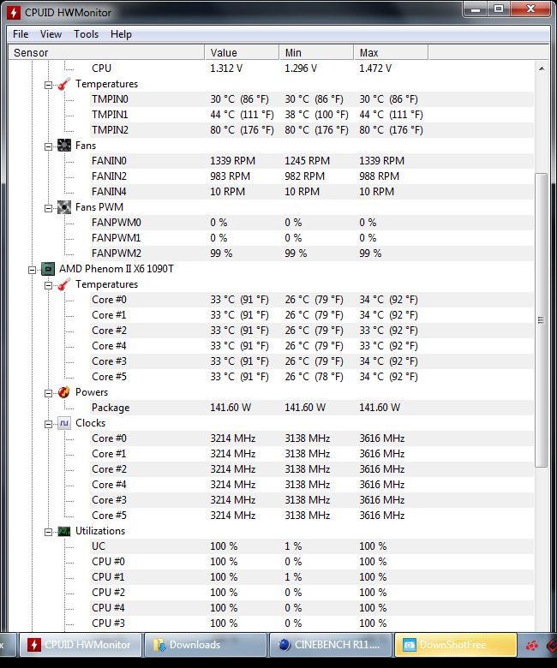Click the HWMonitor lightning icon in title bar

click(14, 12)
